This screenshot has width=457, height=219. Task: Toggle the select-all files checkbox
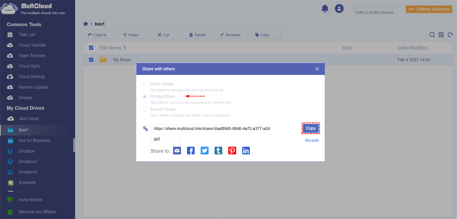click(x=91, y=48)
